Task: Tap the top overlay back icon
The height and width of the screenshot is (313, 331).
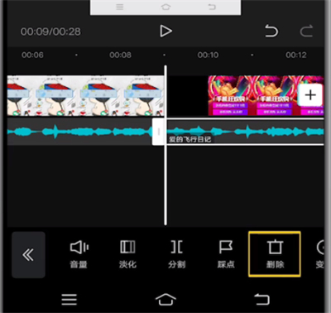Action: (x=212, y=7)
